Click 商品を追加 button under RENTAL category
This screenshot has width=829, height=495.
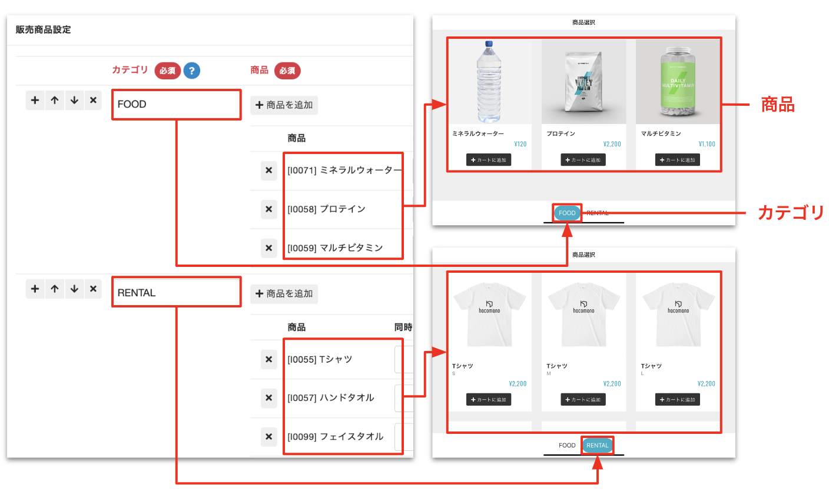(284, 294)
